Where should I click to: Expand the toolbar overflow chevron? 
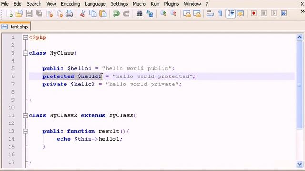pyautogui.click(x=302, y=11)
